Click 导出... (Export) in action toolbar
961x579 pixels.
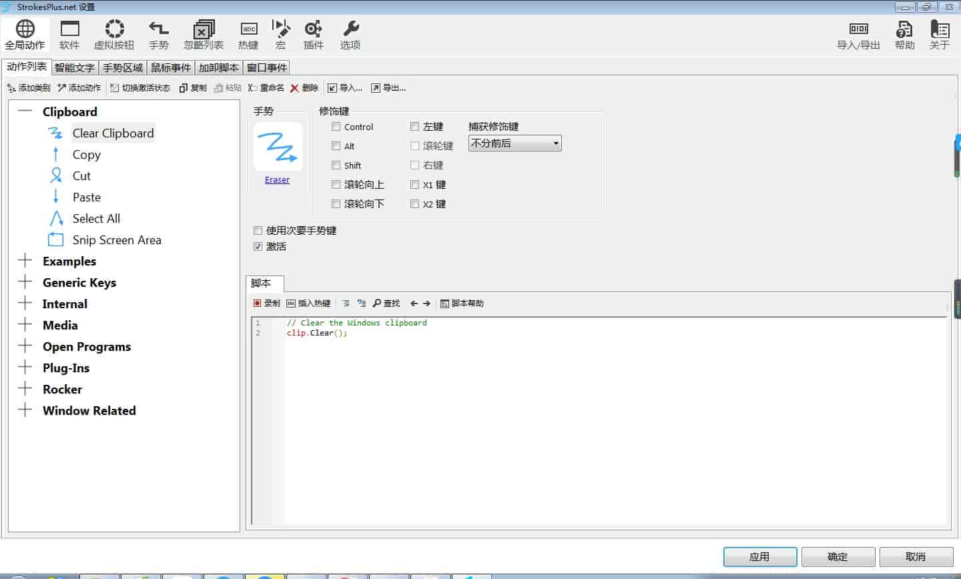coord(388,88)
